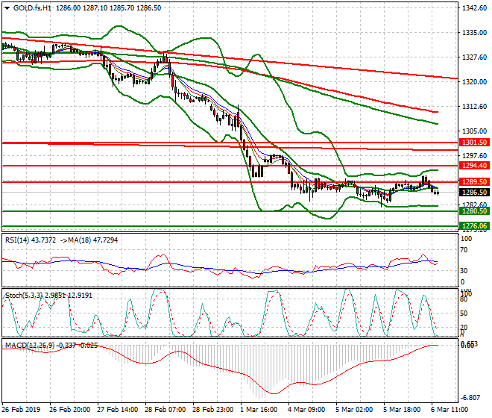The width and height of the screenshot is (492, 418).
Task: Select the 1301.50 red price label
Action: click(x=474, y=143)
